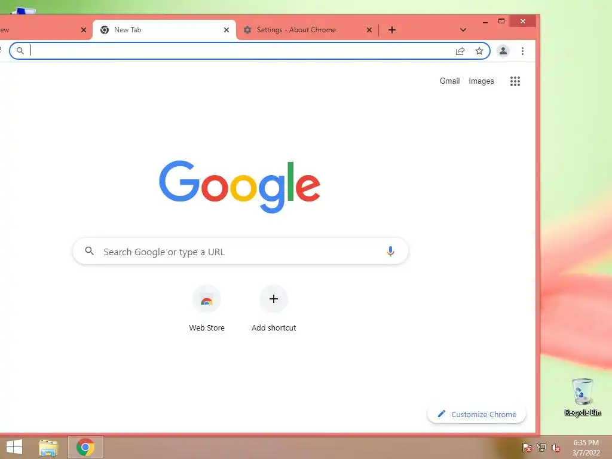Screen dimensions: 612x459
Task: Open the Images link
Action: [x=481, y=81]
